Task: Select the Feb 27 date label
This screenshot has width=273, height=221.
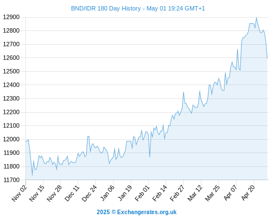Action: (x=177, y=193)
